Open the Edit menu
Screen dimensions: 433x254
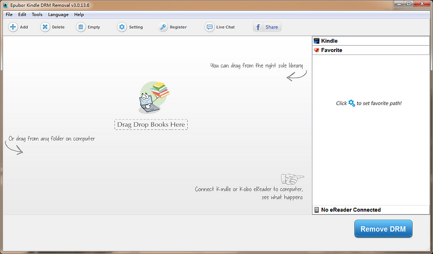coord(22,15)
